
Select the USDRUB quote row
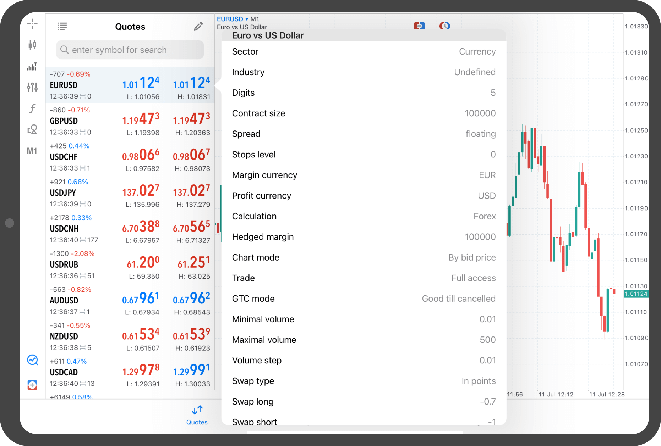tap(130, 264)
